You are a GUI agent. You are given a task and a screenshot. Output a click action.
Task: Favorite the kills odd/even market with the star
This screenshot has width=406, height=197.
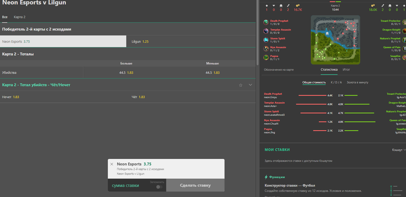pyautogui.click(x=241, y=85)
